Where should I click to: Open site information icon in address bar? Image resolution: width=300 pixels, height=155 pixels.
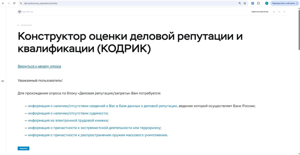(x=21, y=3)
